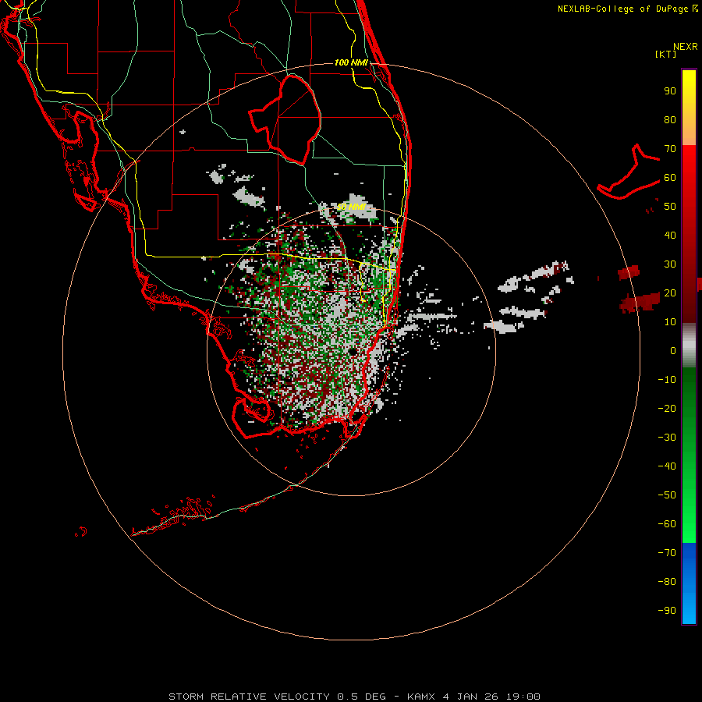Select the -40 value on the velocity scale
Screen dimensions: 702x702
pyautogui.click(x=667, y=466)
